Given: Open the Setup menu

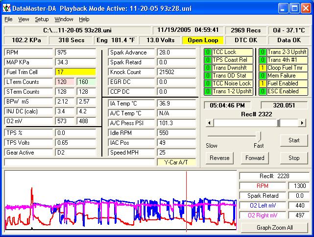Looking at the screenshot, I should 42,19.
